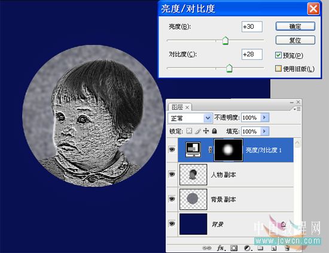Toggle visibility of the 背景 layer
This screenshot has width=329, height=253.
172,224
